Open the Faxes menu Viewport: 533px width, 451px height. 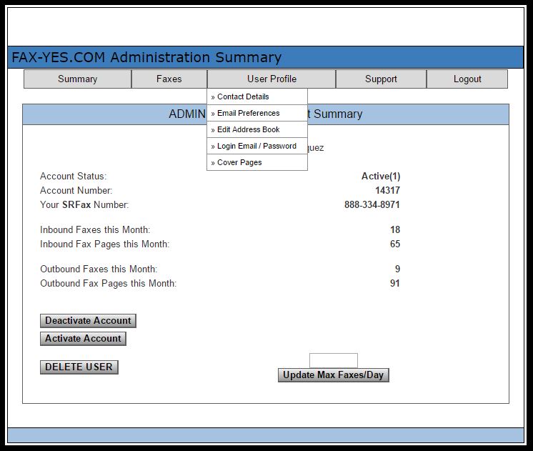[x=169, y=79]
